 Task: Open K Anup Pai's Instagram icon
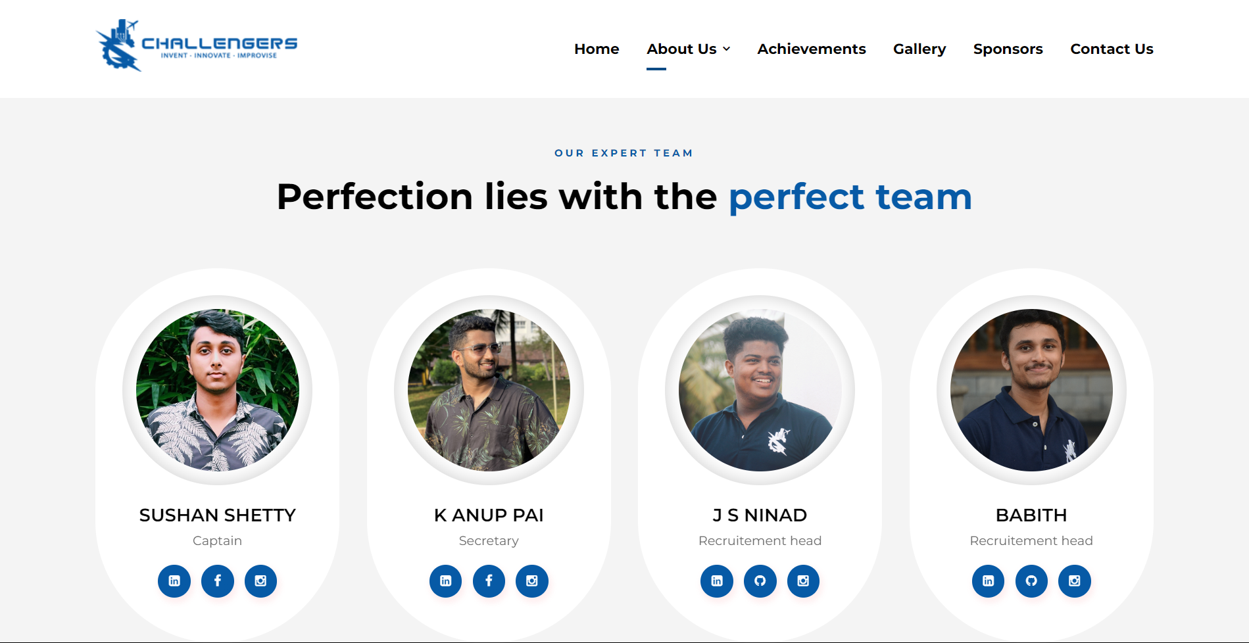(x=532, y=581)
